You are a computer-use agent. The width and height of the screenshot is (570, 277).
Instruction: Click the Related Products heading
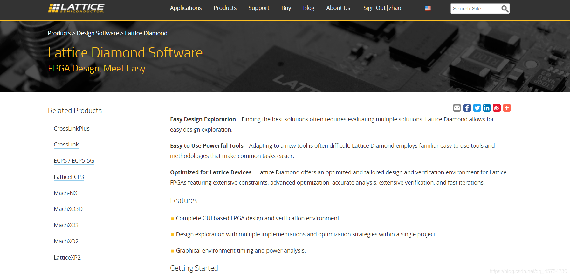pos(75,111)
